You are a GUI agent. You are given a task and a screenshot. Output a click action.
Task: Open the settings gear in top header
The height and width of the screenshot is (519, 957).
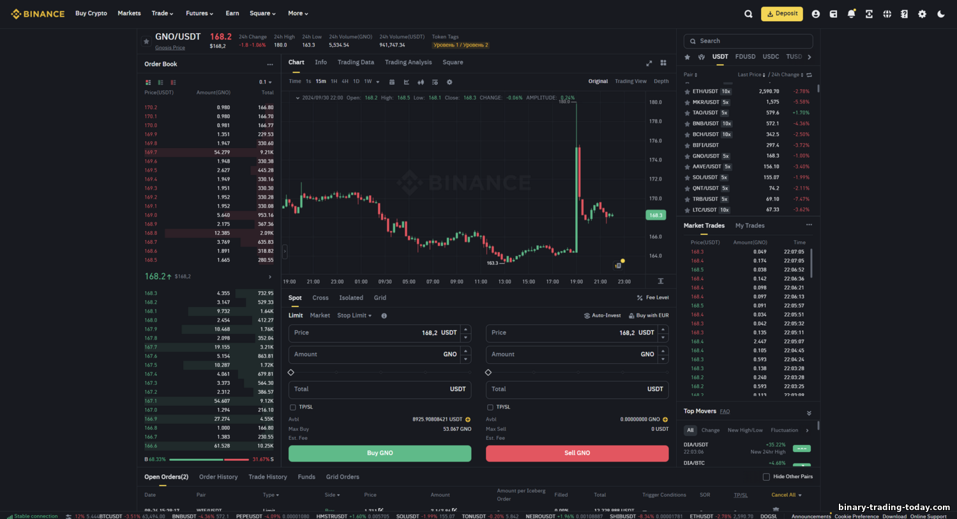[922, 13]
